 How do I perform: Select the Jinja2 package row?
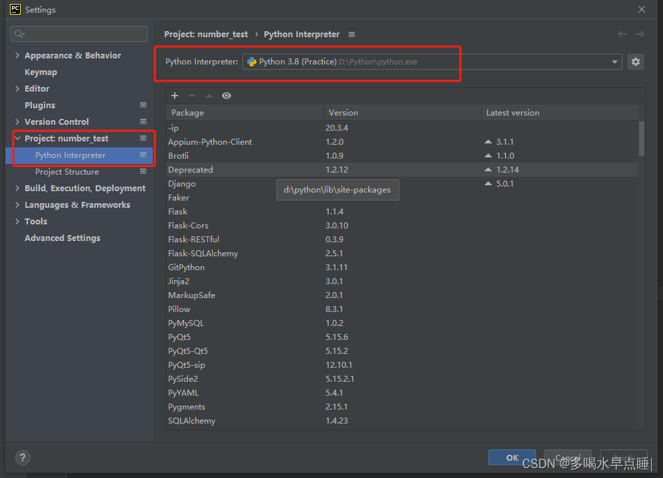click(x=402, y=281)
